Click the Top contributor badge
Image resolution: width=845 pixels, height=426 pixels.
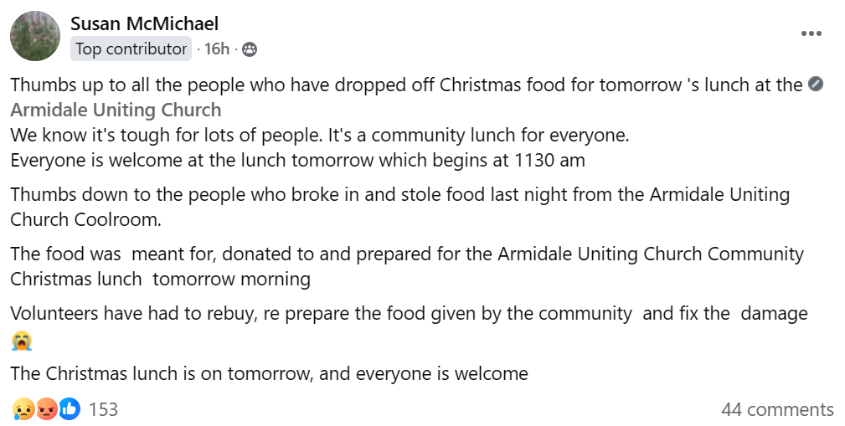coord(131,49)
